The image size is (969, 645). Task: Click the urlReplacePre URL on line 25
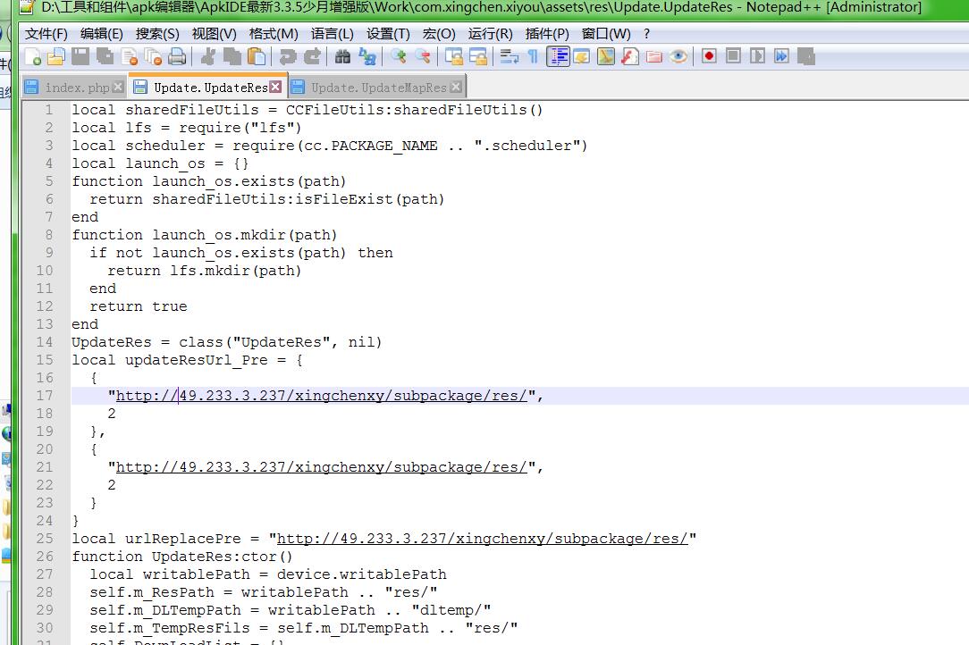click(483, 539)
